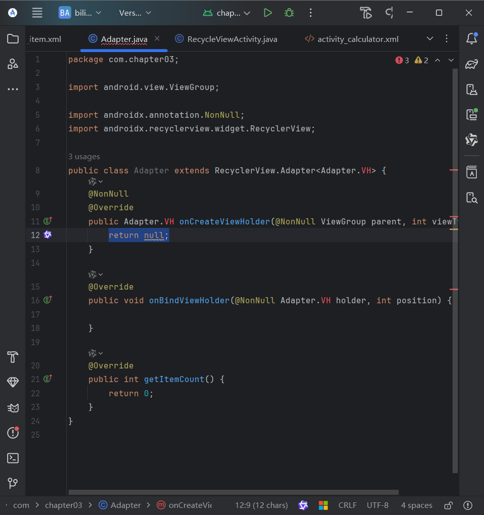484x515 pixels.
Task: Click the colorful Microsoft status bar icon
Action: pos(323,505)
